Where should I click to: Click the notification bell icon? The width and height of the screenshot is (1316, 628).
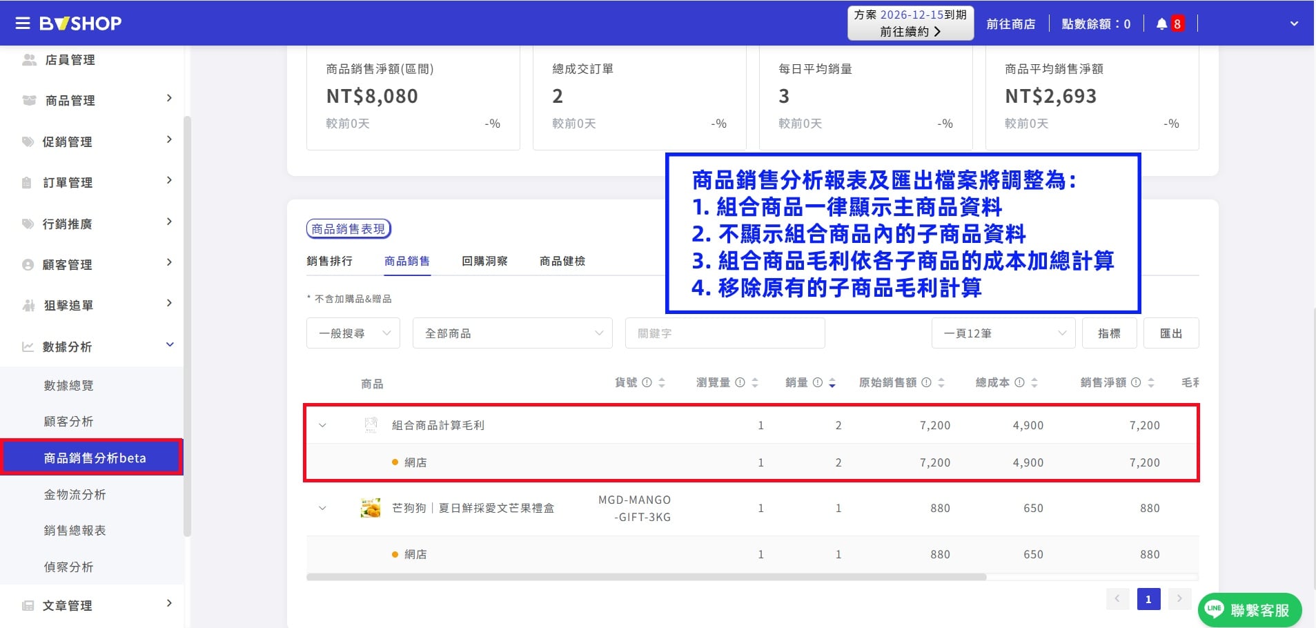coord(1161,23)
